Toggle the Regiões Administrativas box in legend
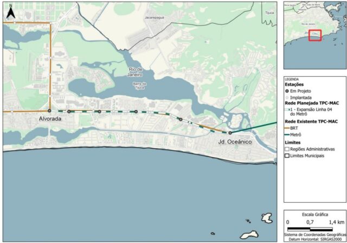Image resolution: width=347 pixels, height=243 pixels. [x=287, y=148]
